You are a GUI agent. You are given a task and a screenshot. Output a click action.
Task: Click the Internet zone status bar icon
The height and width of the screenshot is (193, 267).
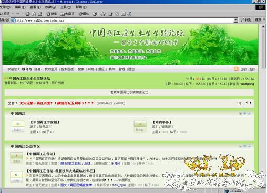(227, 191)
